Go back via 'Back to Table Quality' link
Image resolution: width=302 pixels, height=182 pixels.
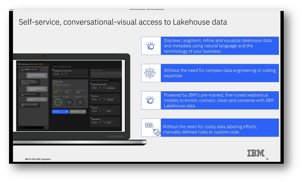click(62, 67)
